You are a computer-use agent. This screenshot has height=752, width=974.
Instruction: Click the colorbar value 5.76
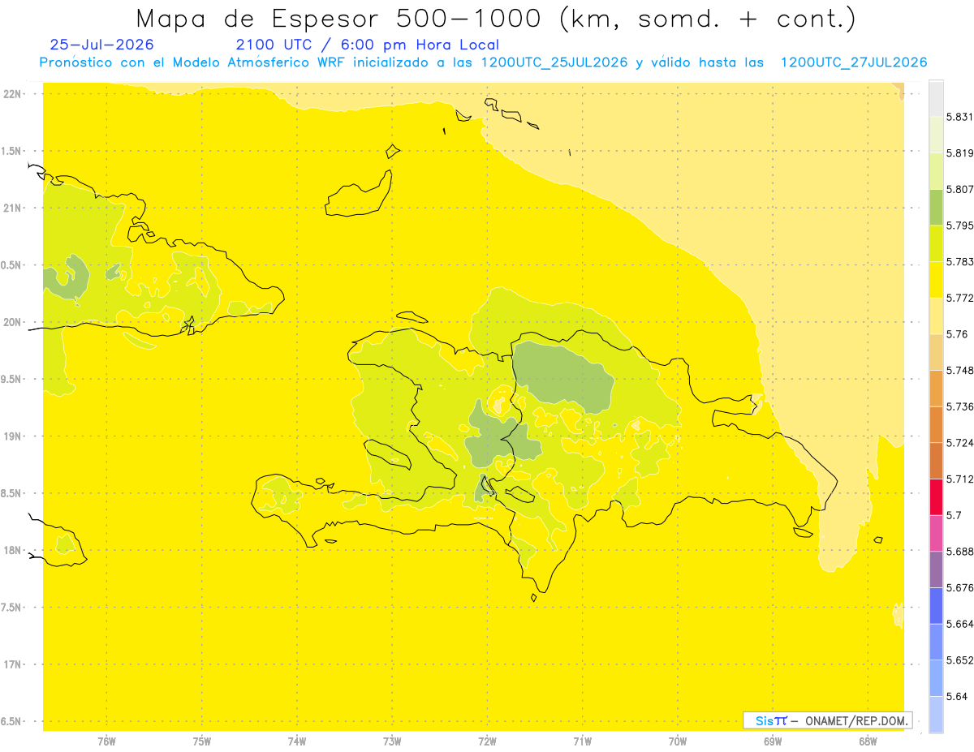point(957,334)
